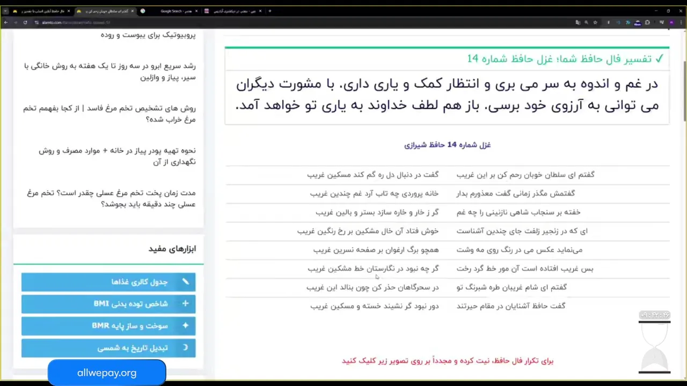Open article مدت زمان پخت تخم مرغ عسلی
The image size is (687, 386).
coord(111,198)
